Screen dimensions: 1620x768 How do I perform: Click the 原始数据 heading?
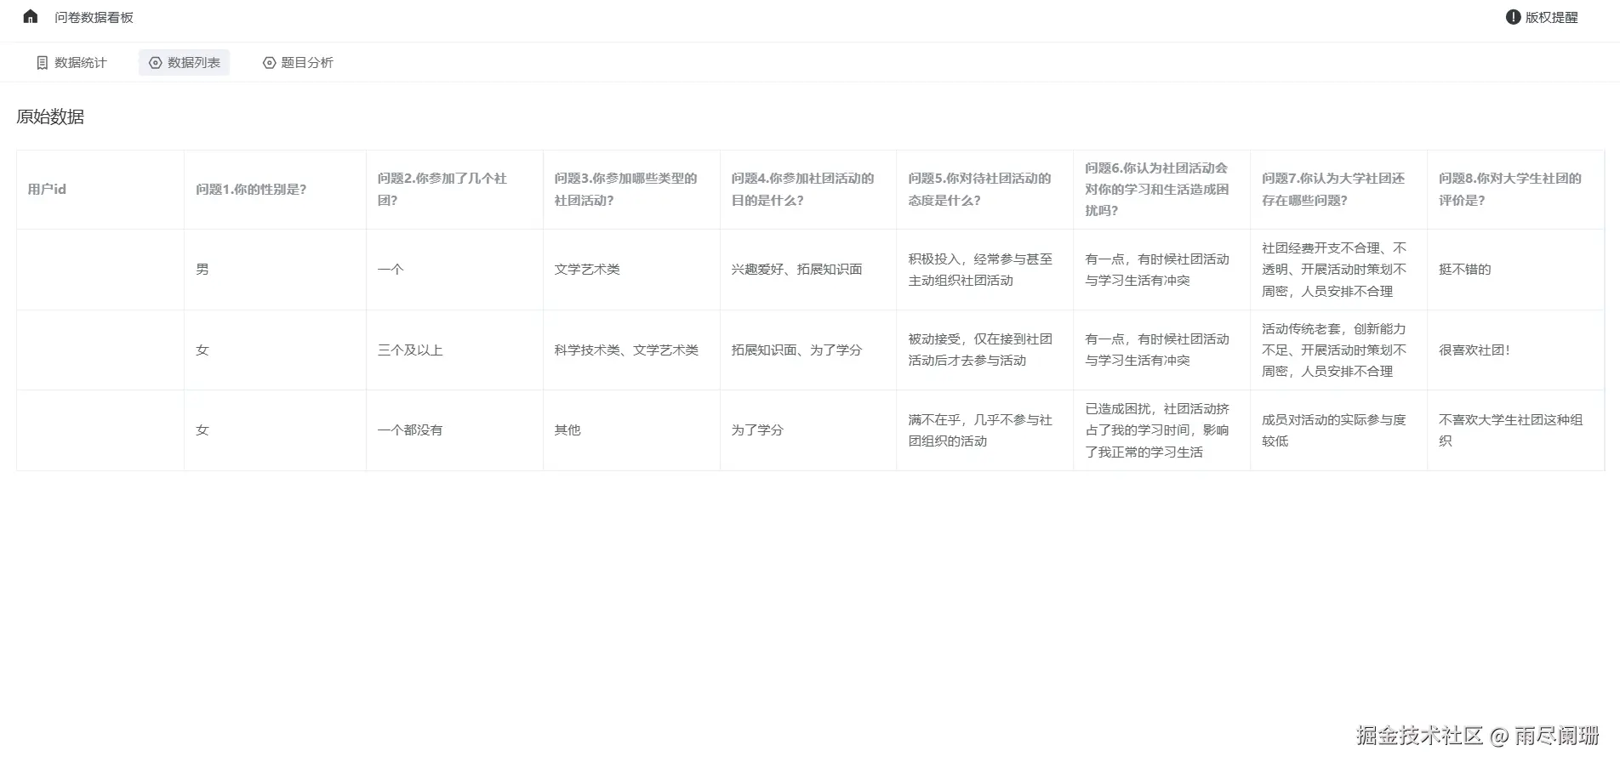click(x=50, y=117)
